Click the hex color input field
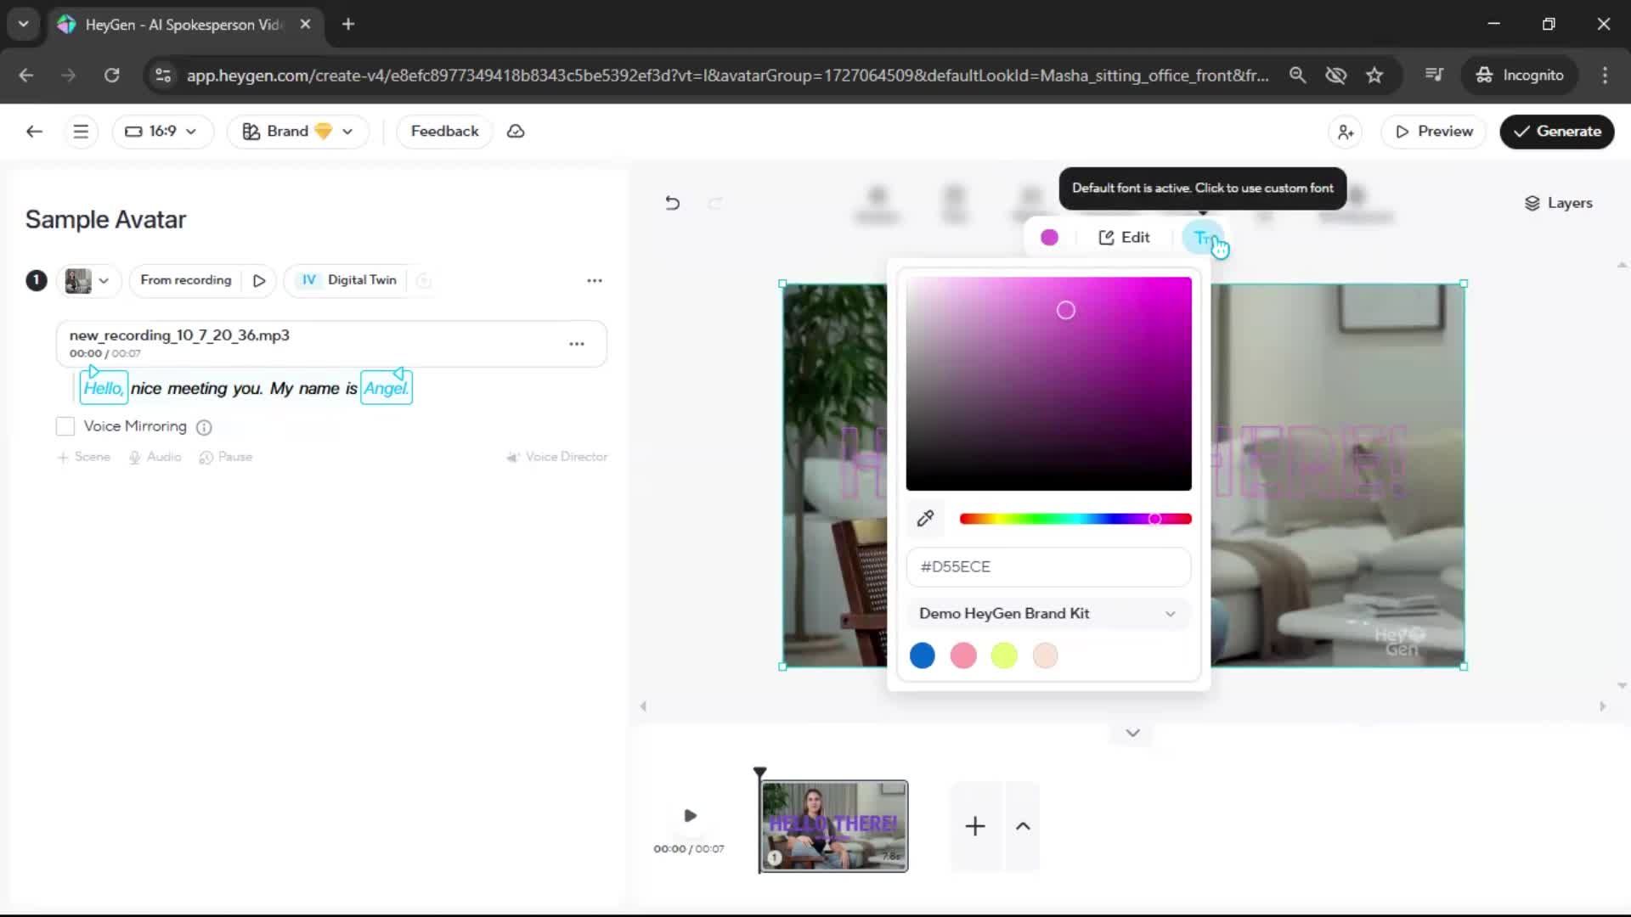The width and height of the screenshot is (1631, 917). point(1047,566)
